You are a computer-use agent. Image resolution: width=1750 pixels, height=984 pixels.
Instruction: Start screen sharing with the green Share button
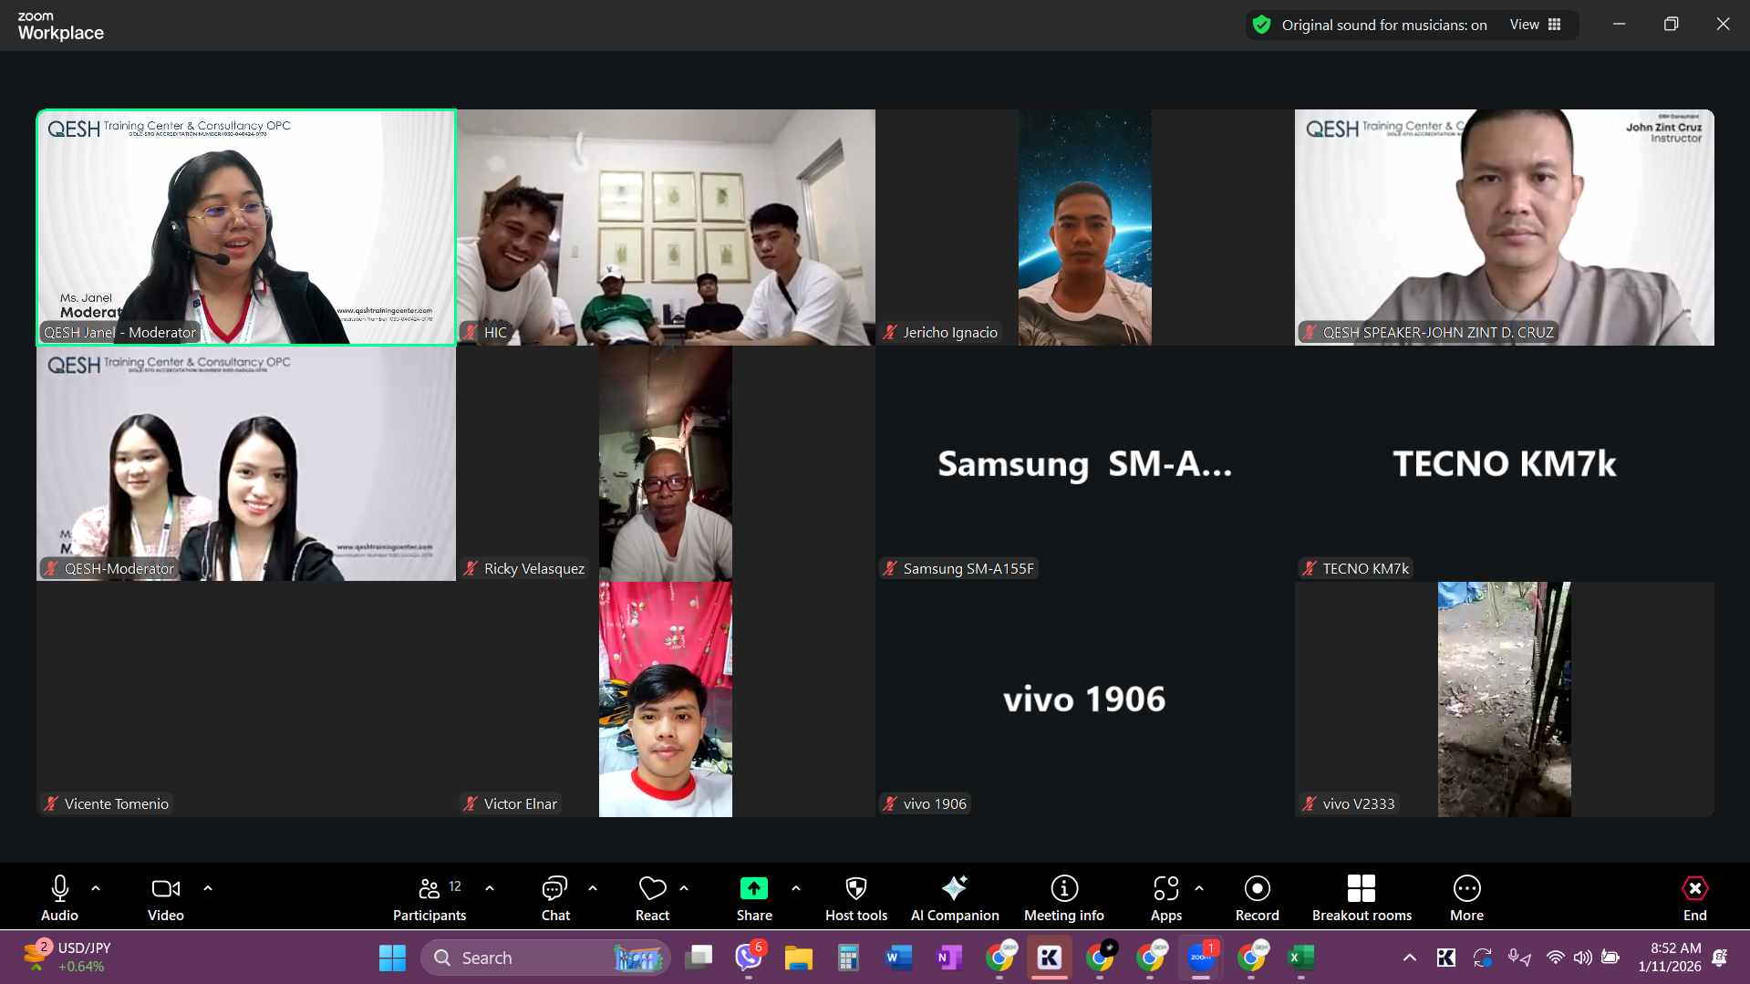754,897
